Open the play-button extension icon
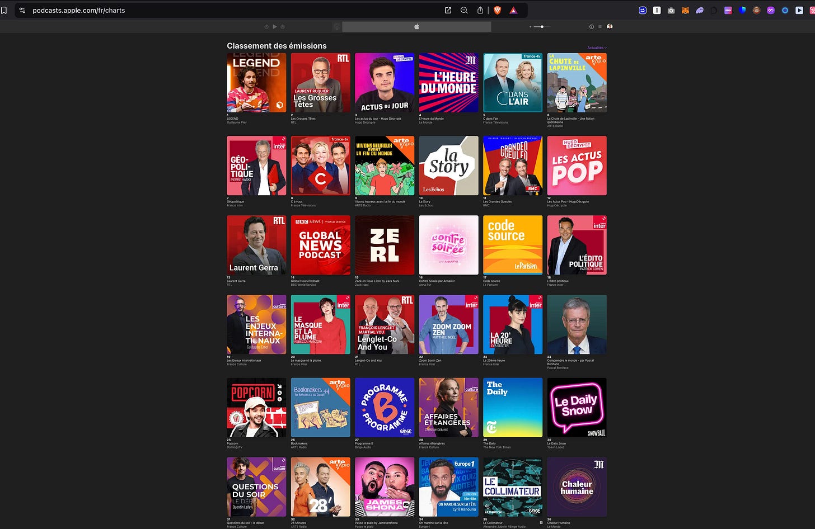815x529 pixels. tap(799, 10)
